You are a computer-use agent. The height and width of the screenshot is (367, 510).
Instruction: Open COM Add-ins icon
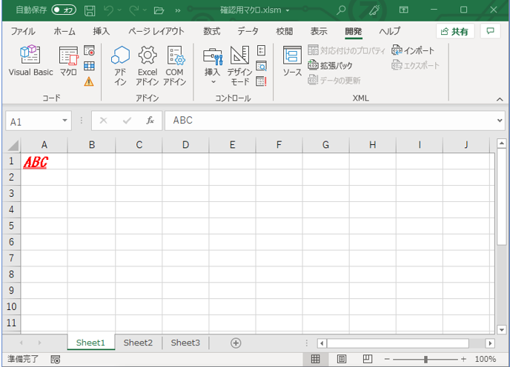click(175, 65)
